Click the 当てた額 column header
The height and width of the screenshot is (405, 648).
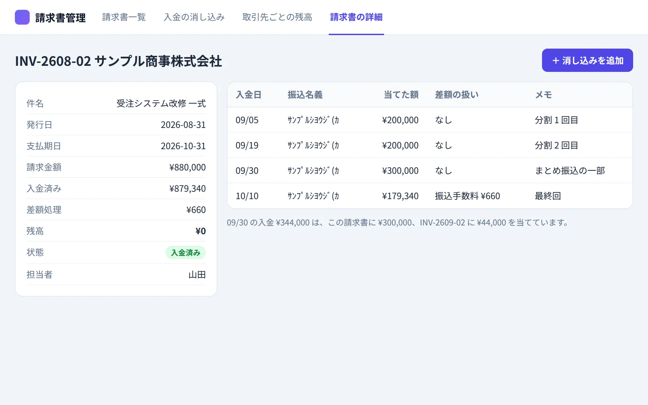coord(401,95)
